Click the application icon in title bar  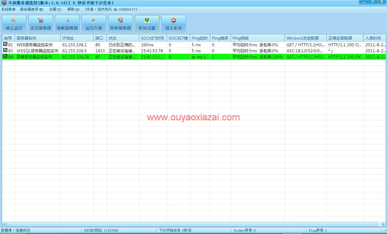click(4, 2)
